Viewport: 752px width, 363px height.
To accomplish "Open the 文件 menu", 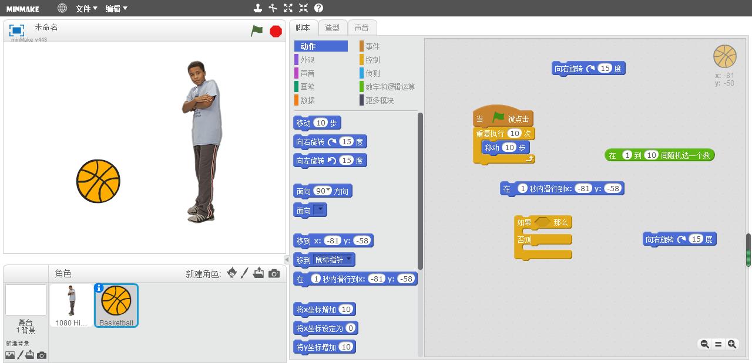I will click(86, 8).
